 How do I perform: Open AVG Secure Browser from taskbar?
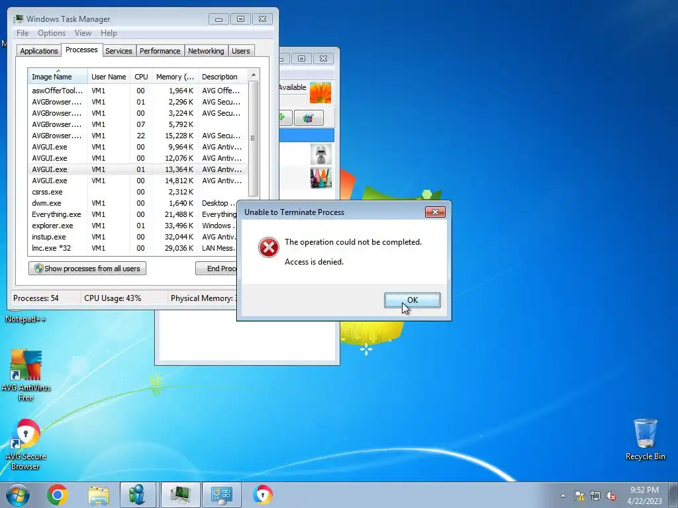tap(263, 495)
